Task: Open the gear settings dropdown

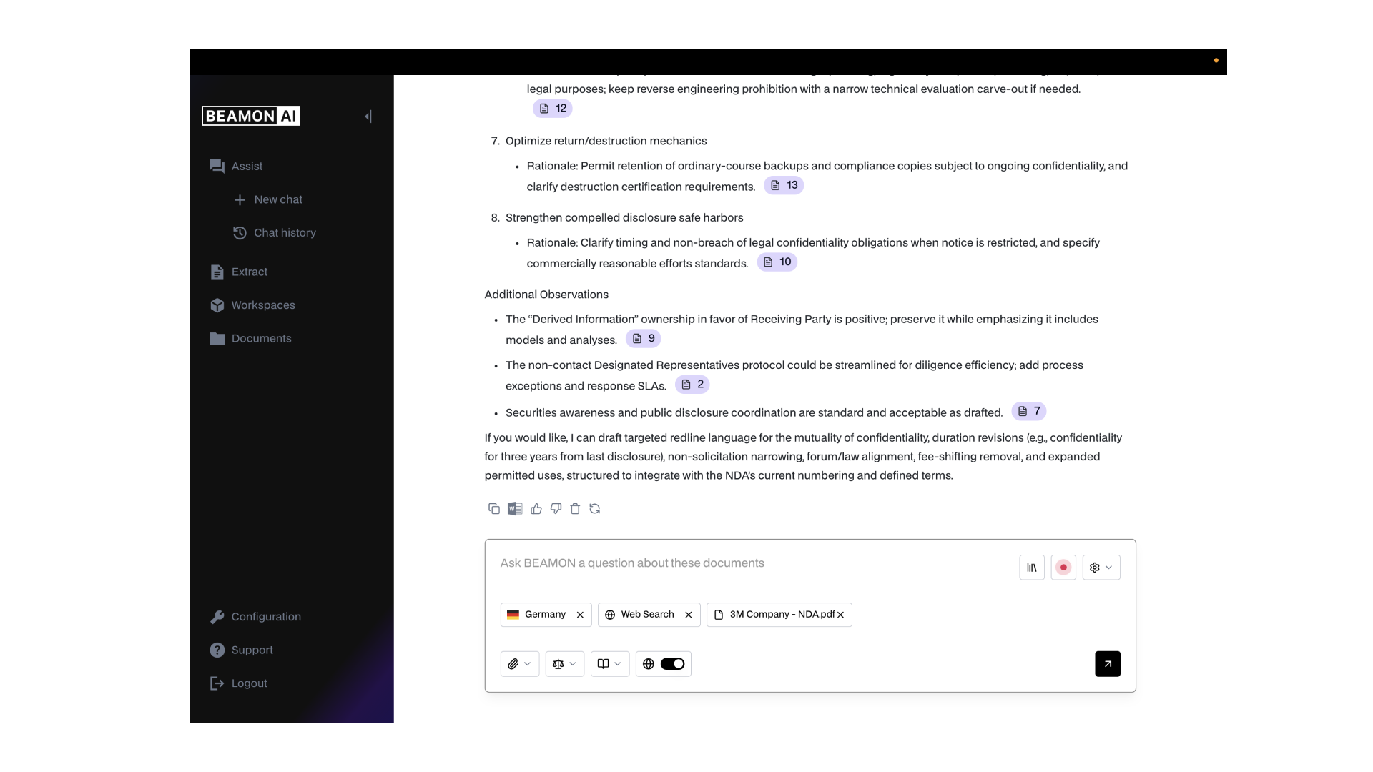Action: point(1101,568)
